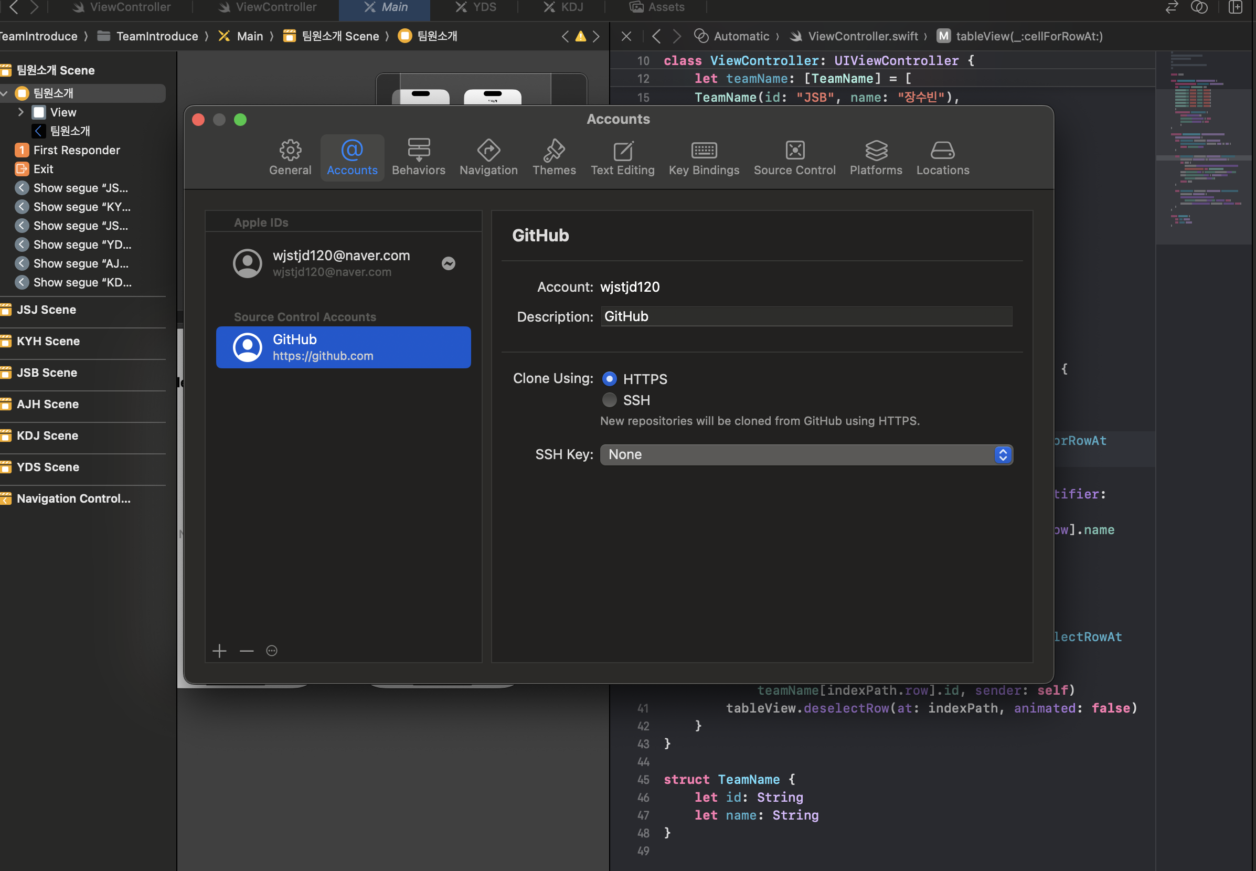Expand the View item in the outline
This screenshot has height=871, width=1256.
(x=21, y=112)
